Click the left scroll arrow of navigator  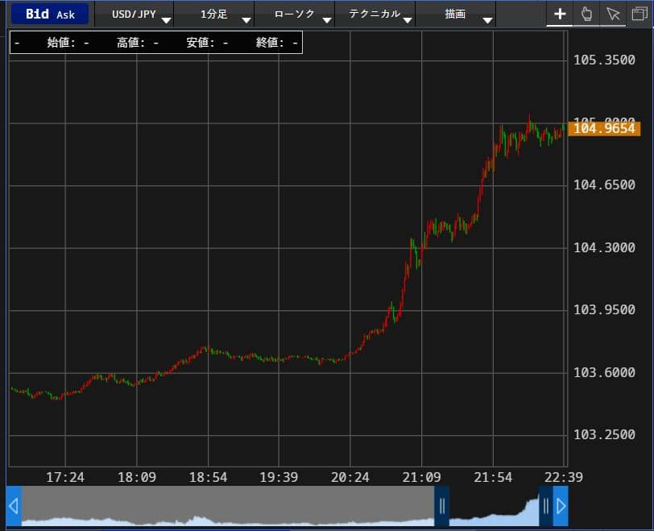(14, 506)
